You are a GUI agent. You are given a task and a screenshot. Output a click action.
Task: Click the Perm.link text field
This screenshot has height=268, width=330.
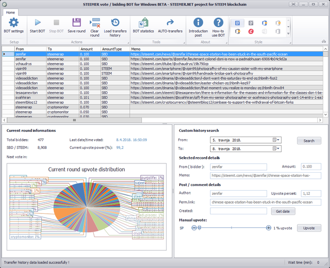pyautogui.click(x=266, y=202)
